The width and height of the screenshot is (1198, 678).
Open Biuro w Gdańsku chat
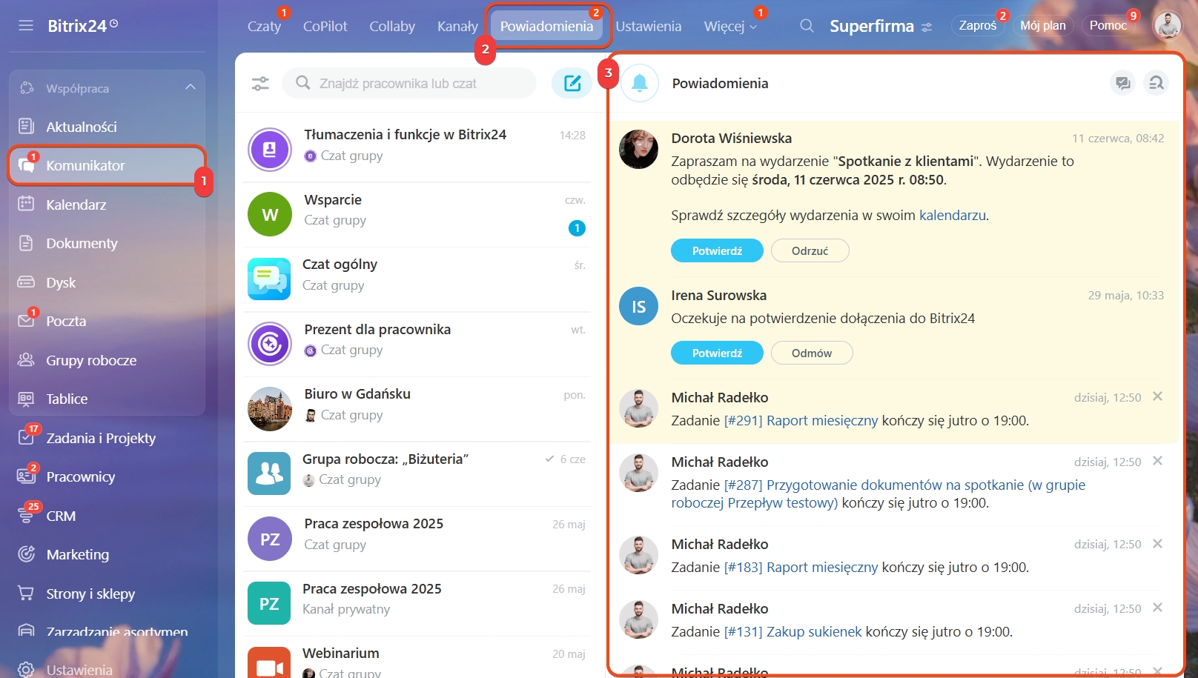coord(417,408)
